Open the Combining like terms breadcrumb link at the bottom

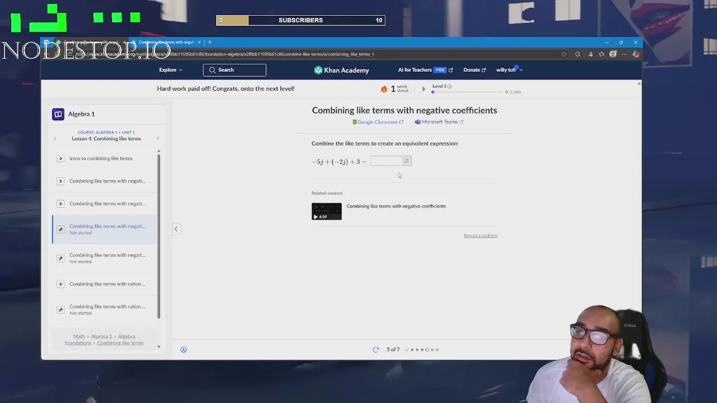point(120,343)
